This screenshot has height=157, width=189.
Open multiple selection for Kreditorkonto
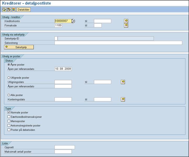126,21
